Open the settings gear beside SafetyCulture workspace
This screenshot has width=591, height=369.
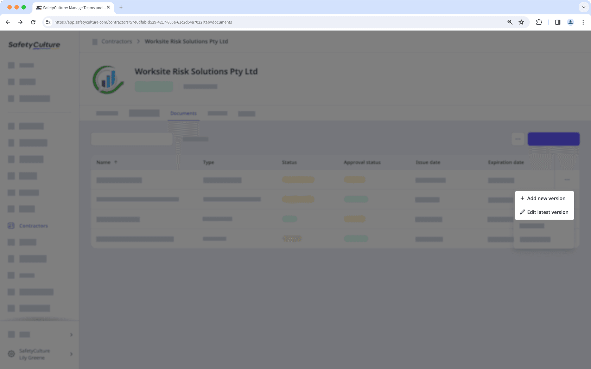click(11, 354)
